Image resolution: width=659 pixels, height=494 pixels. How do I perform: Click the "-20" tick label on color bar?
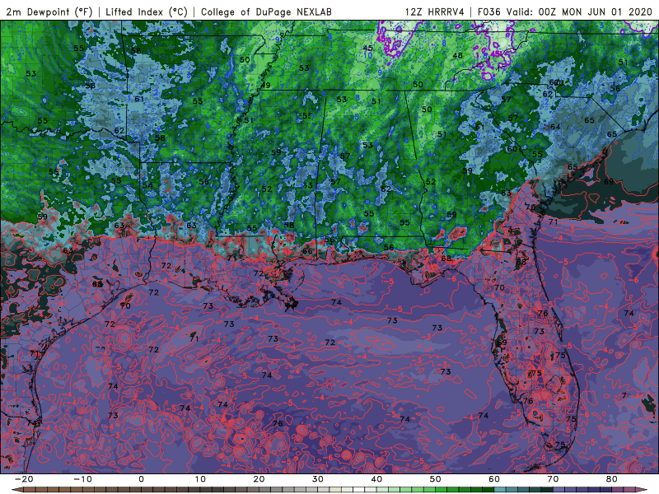click(x=24, y=479)
